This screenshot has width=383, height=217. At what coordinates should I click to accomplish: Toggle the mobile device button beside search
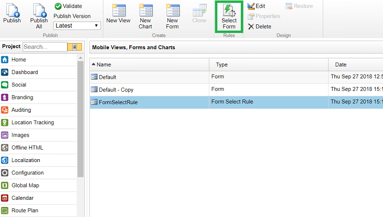point(75,47)
